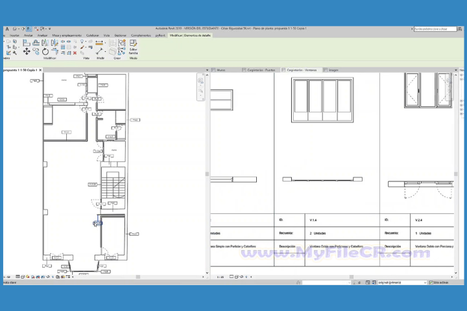Expand the left view tab list arrow
This screenshot has width=467, height=311.
(208, 70)
